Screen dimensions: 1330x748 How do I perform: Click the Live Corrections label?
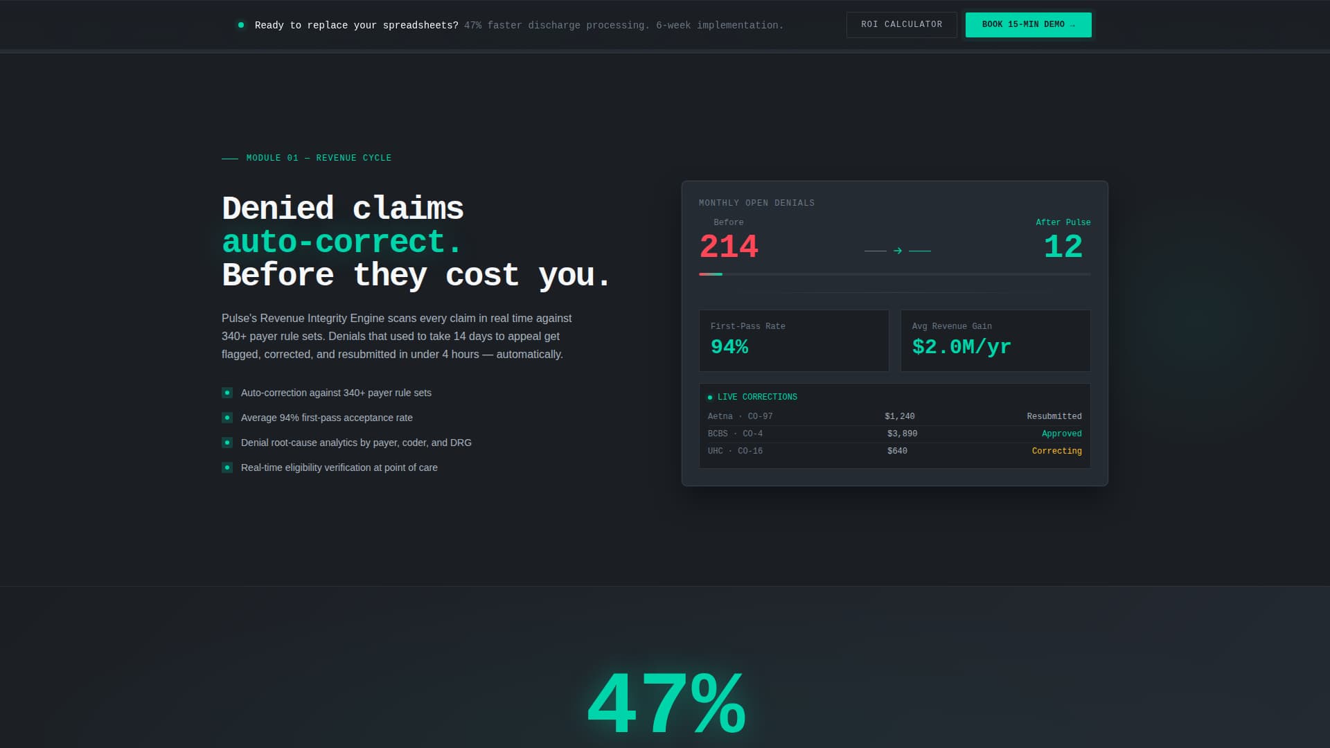[757, 397]
